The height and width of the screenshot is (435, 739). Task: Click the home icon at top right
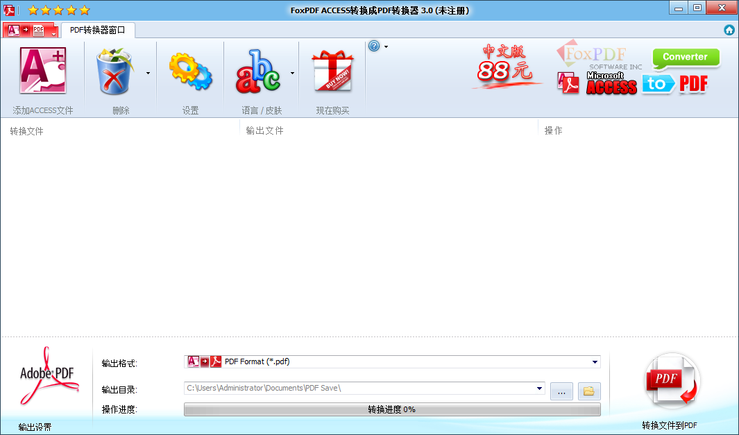[729, 30]
